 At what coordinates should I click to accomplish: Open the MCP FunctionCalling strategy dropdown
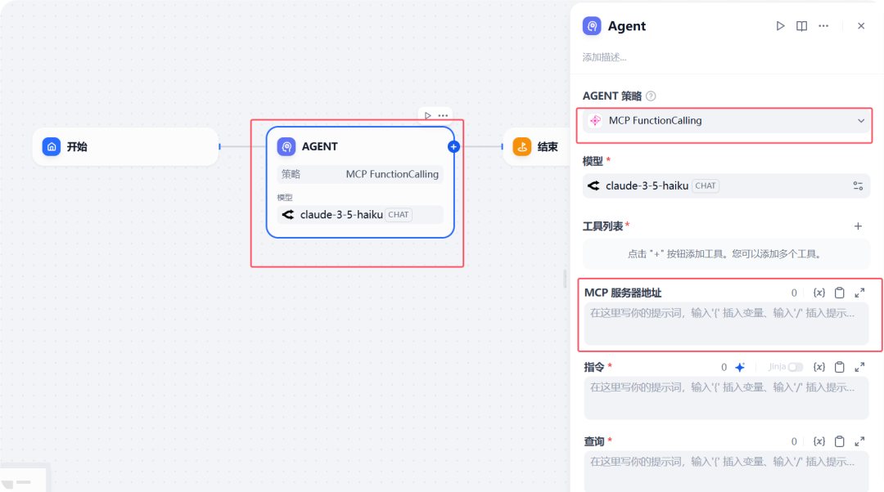pyautogui.click(x=726, y=121)
